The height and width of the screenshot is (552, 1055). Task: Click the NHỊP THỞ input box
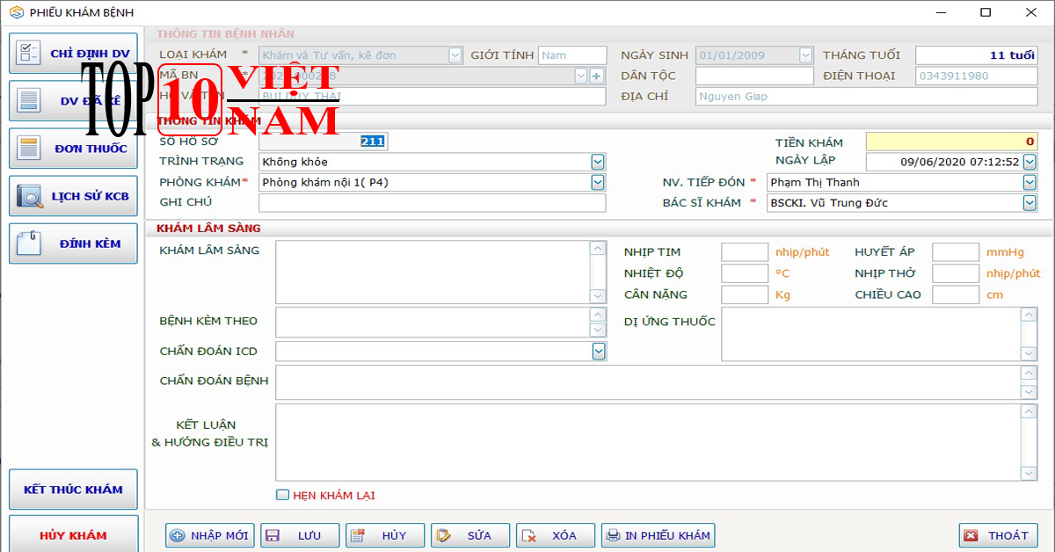click(x=956, y=273)
